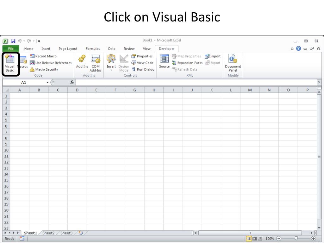Viewport: 324px width, 243px height.
Task: Click the vertical scrollbar down arrow
Action: [x=319, y=228]
